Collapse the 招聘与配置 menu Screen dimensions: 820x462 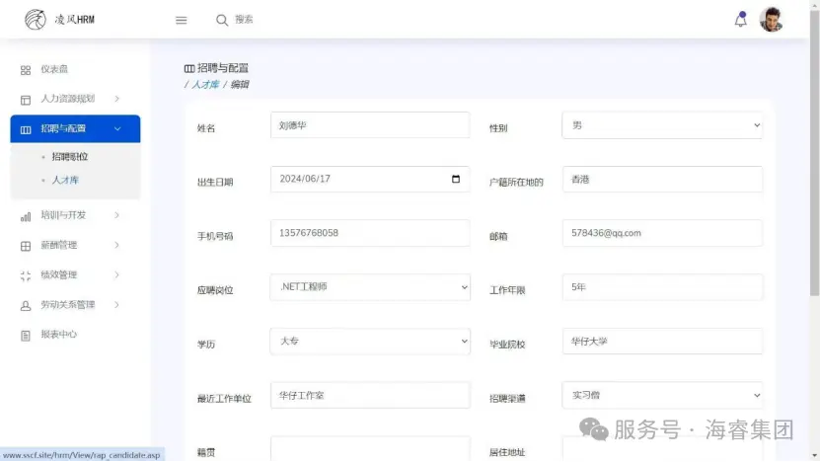tap(75, 128)
